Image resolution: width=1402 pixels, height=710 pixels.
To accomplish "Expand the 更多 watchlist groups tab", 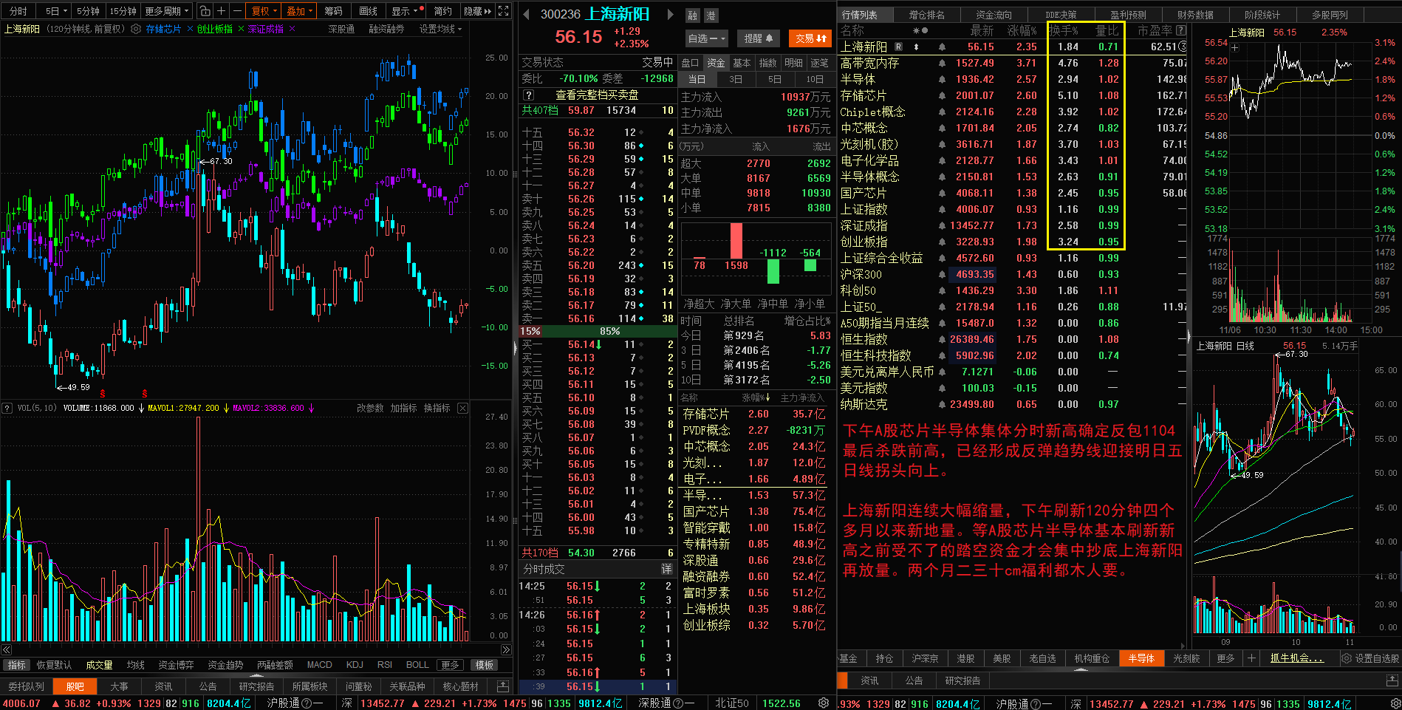I will [x=1225, y=658].
